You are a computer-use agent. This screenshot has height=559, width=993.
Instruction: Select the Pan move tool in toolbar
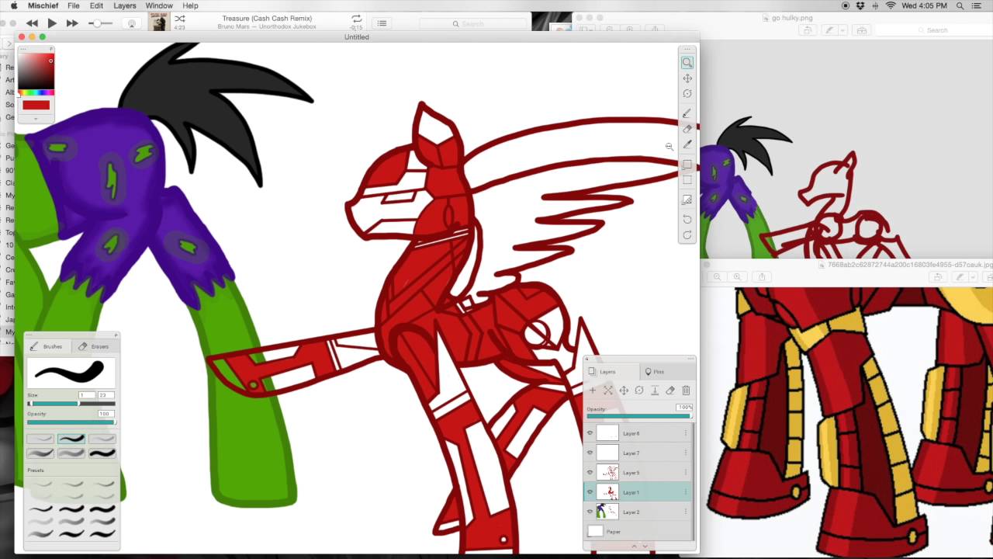[687, 78]
